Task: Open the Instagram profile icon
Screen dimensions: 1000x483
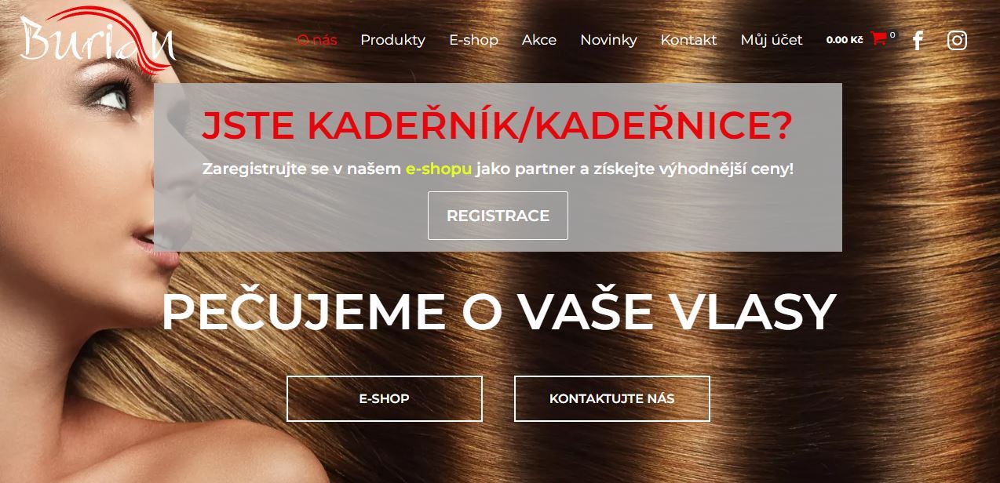Action: pyautogui.click(x=957, y=40)
